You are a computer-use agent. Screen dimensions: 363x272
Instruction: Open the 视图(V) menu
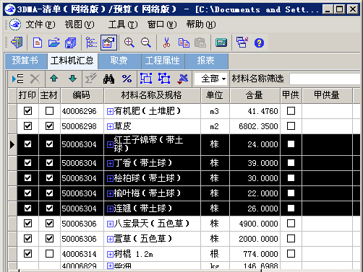80,25
